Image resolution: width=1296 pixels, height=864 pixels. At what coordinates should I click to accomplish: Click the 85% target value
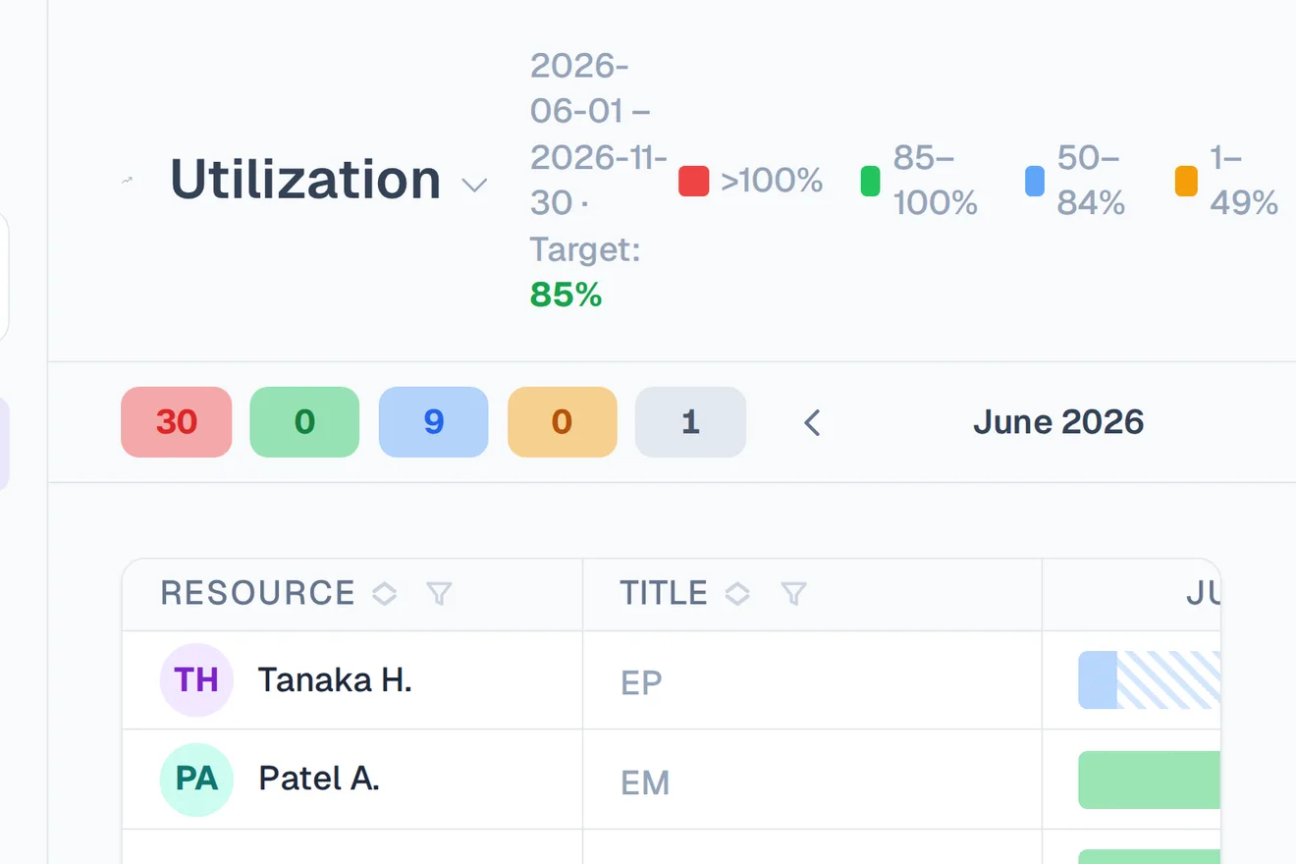coord(566,295)
